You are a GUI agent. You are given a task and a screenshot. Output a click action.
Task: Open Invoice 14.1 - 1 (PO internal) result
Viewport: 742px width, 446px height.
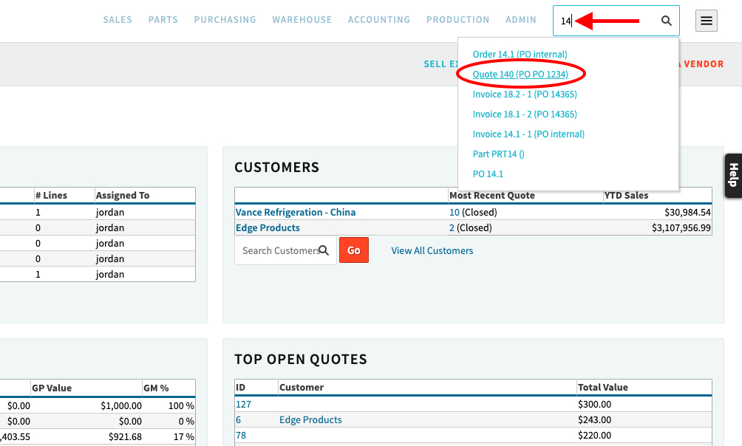coord(528,134)
